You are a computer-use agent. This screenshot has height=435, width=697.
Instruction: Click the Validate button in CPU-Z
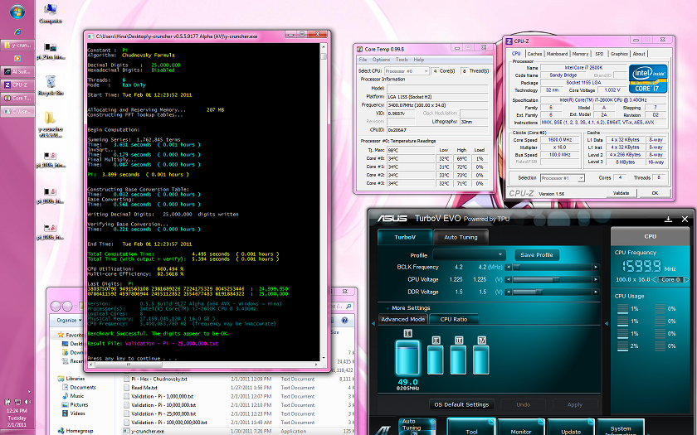[621, 193]
